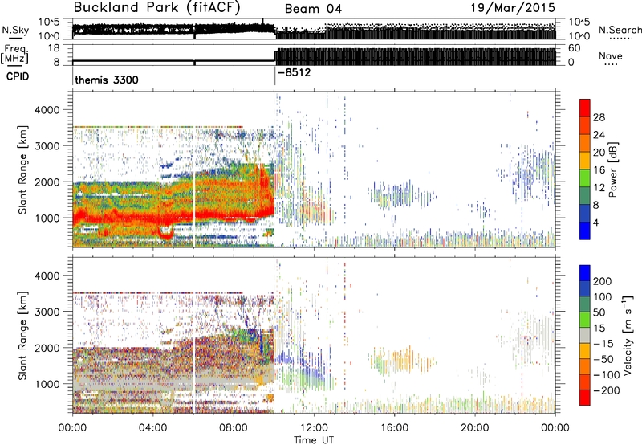This screenshot has width=642, height=445.
Task: Click the 28 value on Power colorbar
Action: click(x=599, y=117)
